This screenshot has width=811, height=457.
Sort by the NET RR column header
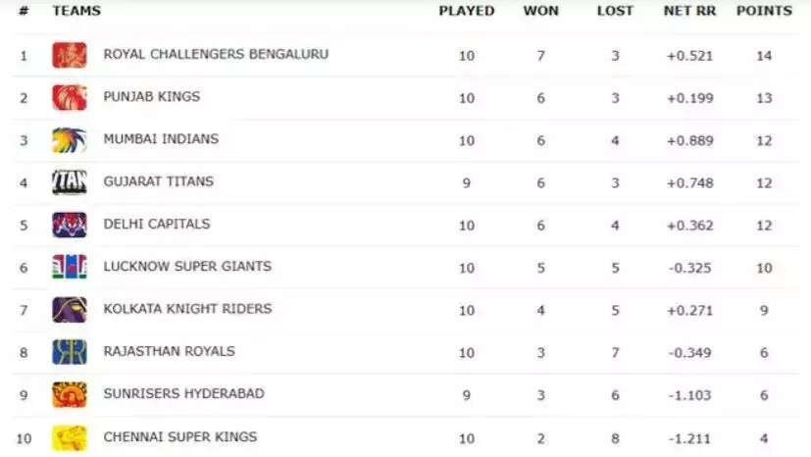click(690, 11)
